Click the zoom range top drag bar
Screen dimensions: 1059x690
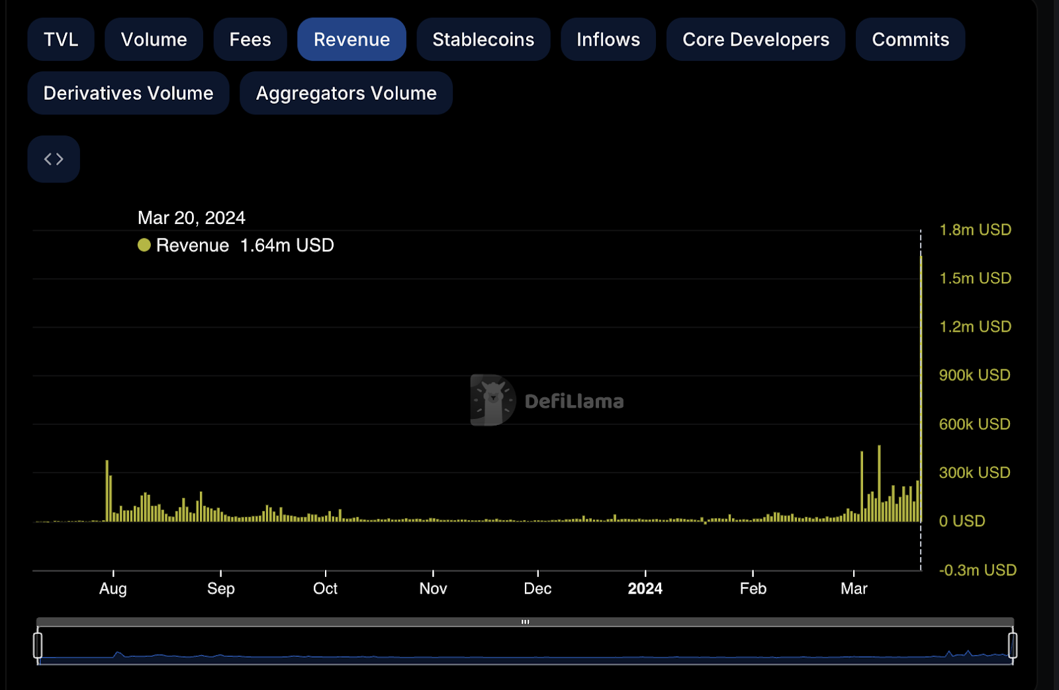coord(525,622)
